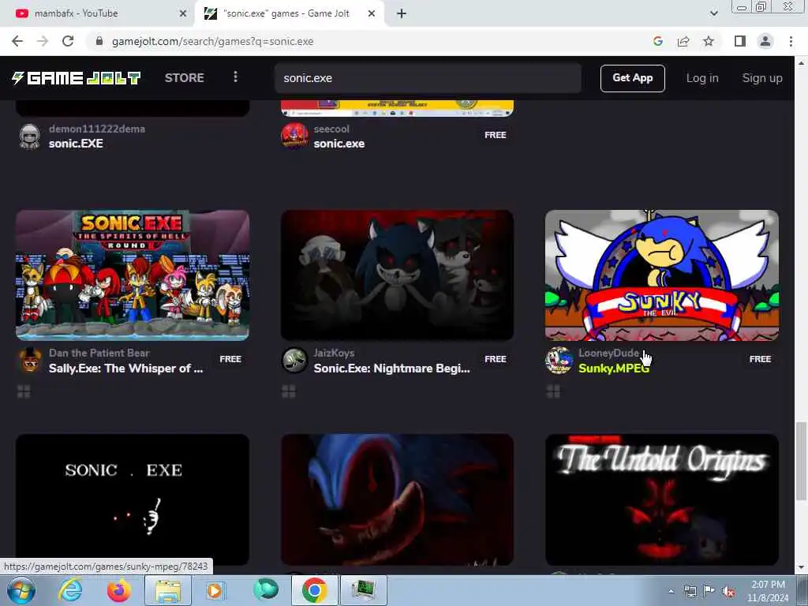Viewport: 808px width, 606px height.
Task: Open Sunky the Evil thumbnail
Action: (x=662, y=275)
